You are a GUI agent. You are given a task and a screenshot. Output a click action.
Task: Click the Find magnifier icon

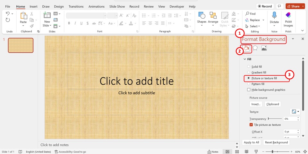(247, 13)
